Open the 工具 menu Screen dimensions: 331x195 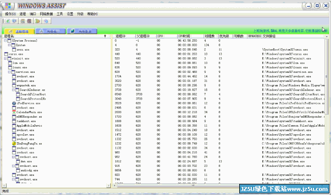coord(60,14)
